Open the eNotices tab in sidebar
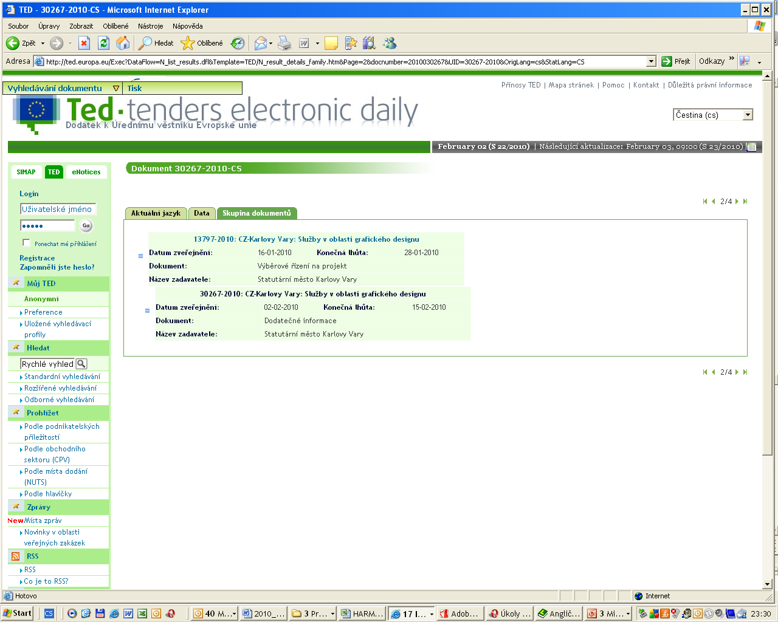This screenshot has width=778, height=622. 86,172
